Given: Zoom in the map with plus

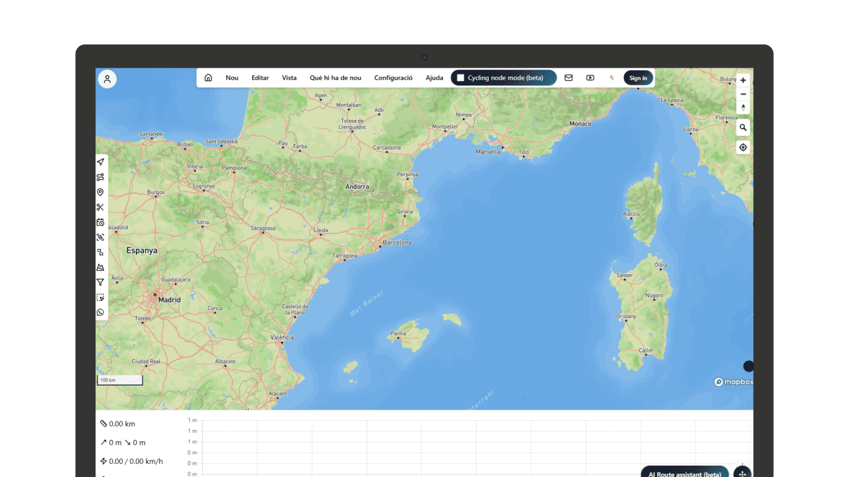Looking at the screenshot, I should coord(743,80).
